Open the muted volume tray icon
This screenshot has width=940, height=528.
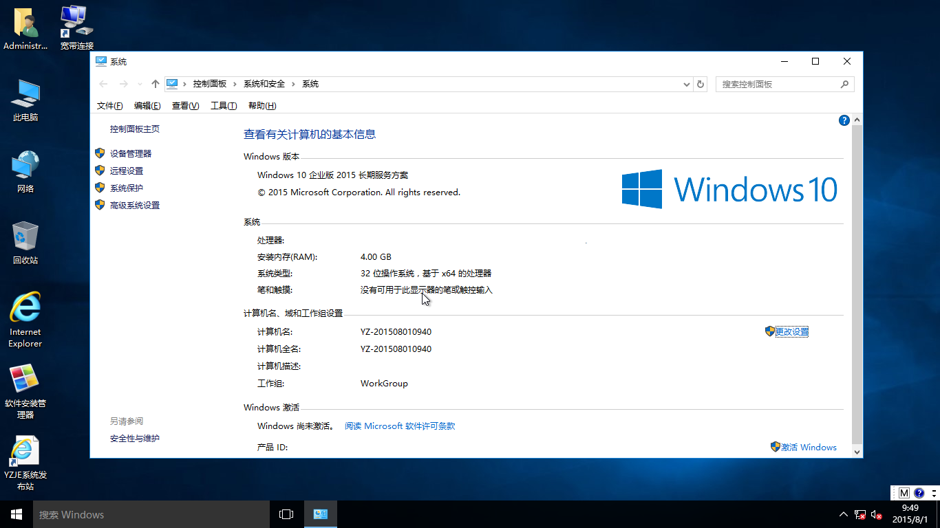(x=877, y=514)
